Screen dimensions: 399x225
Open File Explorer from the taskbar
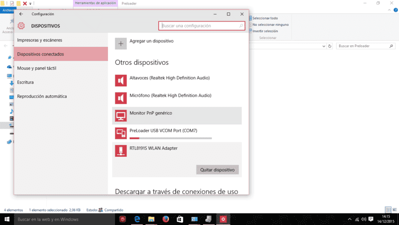click(151, 219)
